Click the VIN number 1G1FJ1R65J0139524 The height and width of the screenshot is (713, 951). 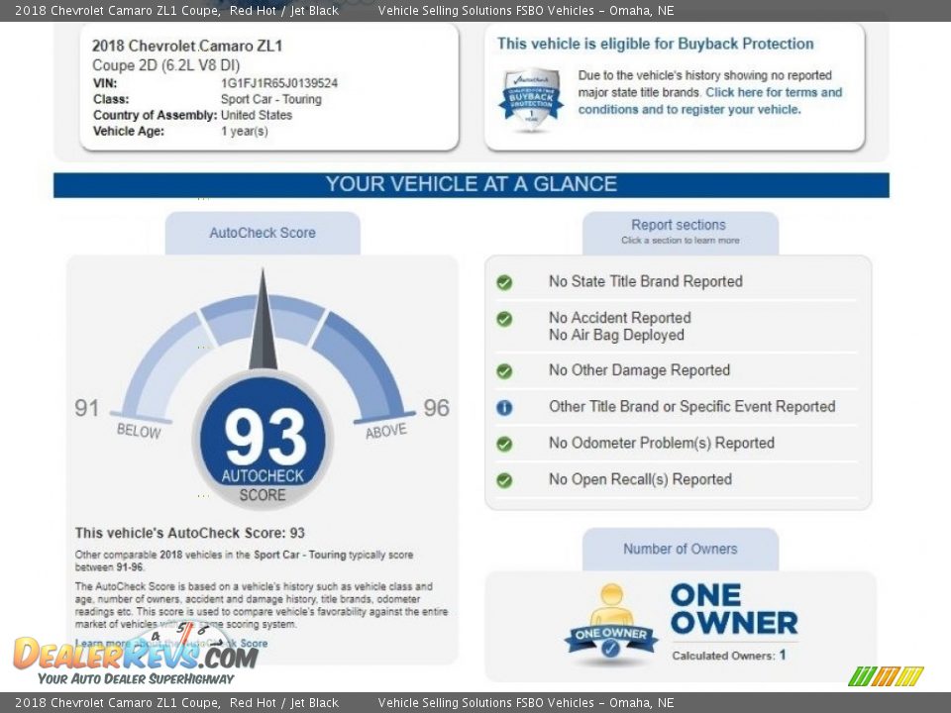coord(279,83)
